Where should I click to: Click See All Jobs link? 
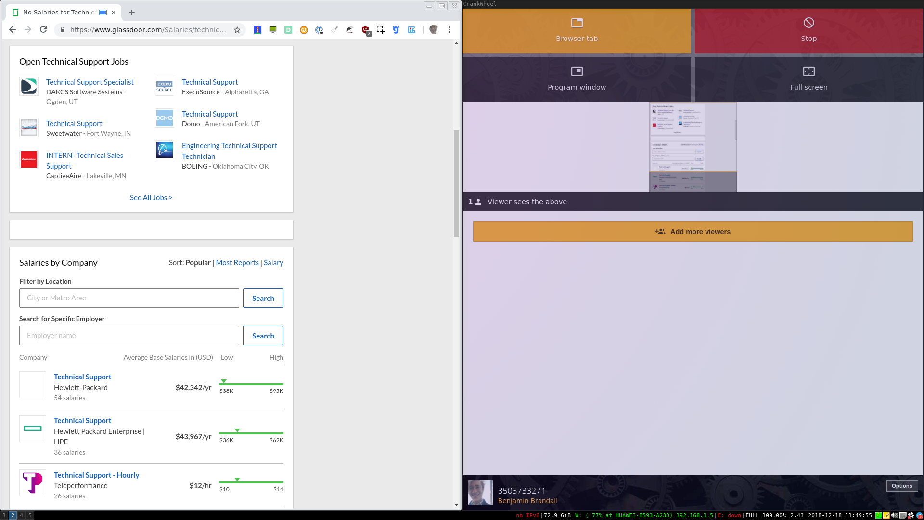[x=151, y=198]
